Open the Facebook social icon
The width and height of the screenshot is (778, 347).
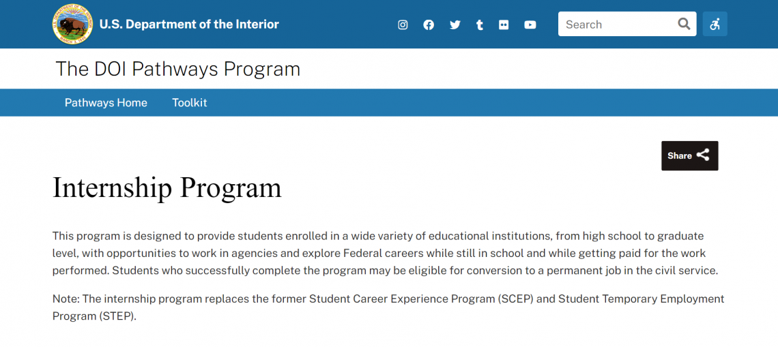coord(429,25)
